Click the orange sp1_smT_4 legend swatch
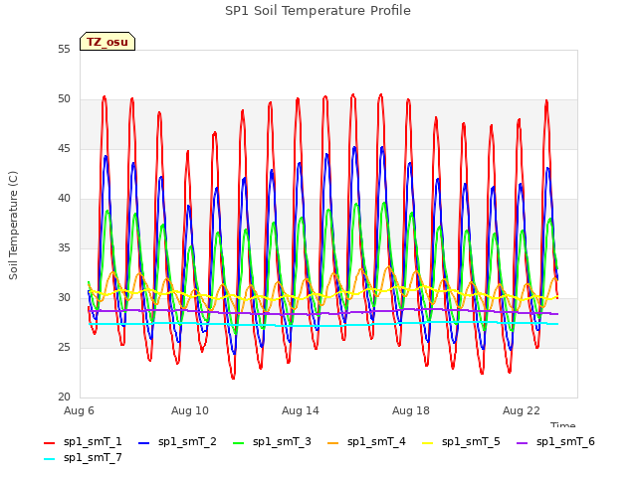Screen dimensions: 637x477 point(332,443)
